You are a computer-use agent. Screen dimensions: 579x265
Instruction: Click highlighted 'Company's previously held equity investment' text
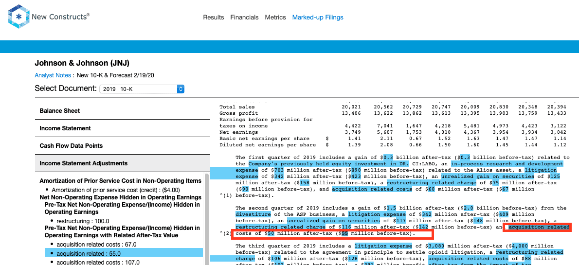coord(328,163)
